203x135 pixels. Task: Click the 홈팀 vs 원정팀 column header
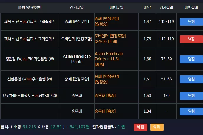tap(30, 7)
